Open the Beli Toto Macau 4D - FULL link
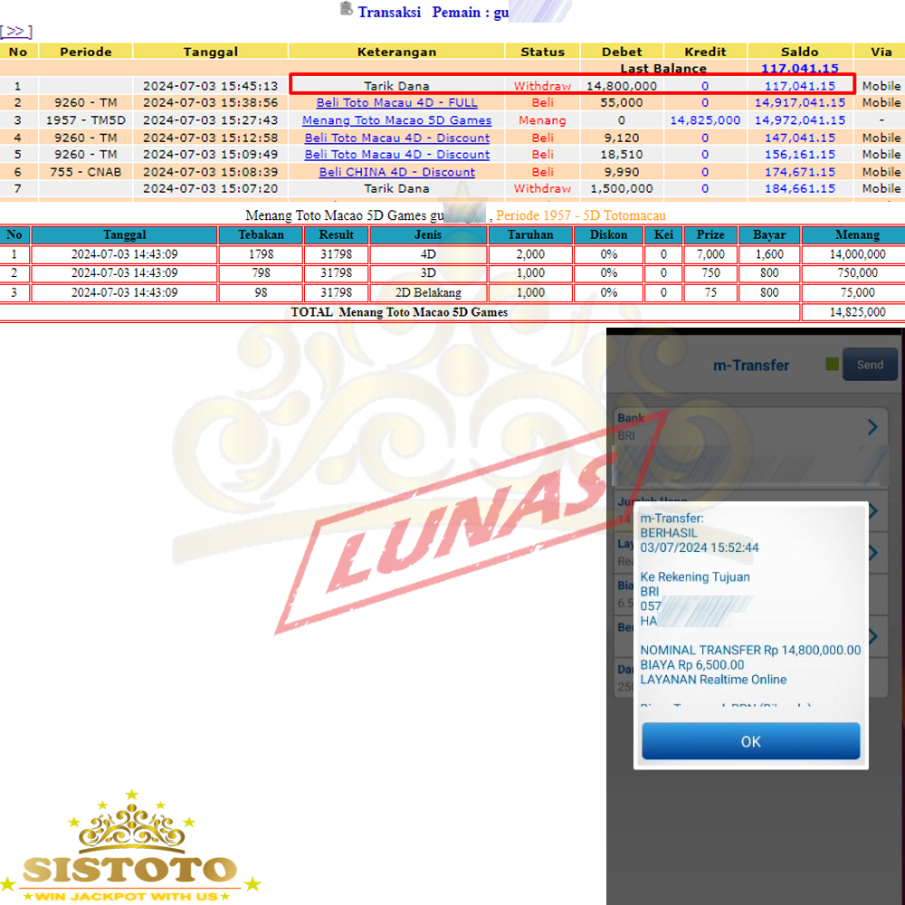The height and width of the screenshot is (905, 905). coord(396,103)
